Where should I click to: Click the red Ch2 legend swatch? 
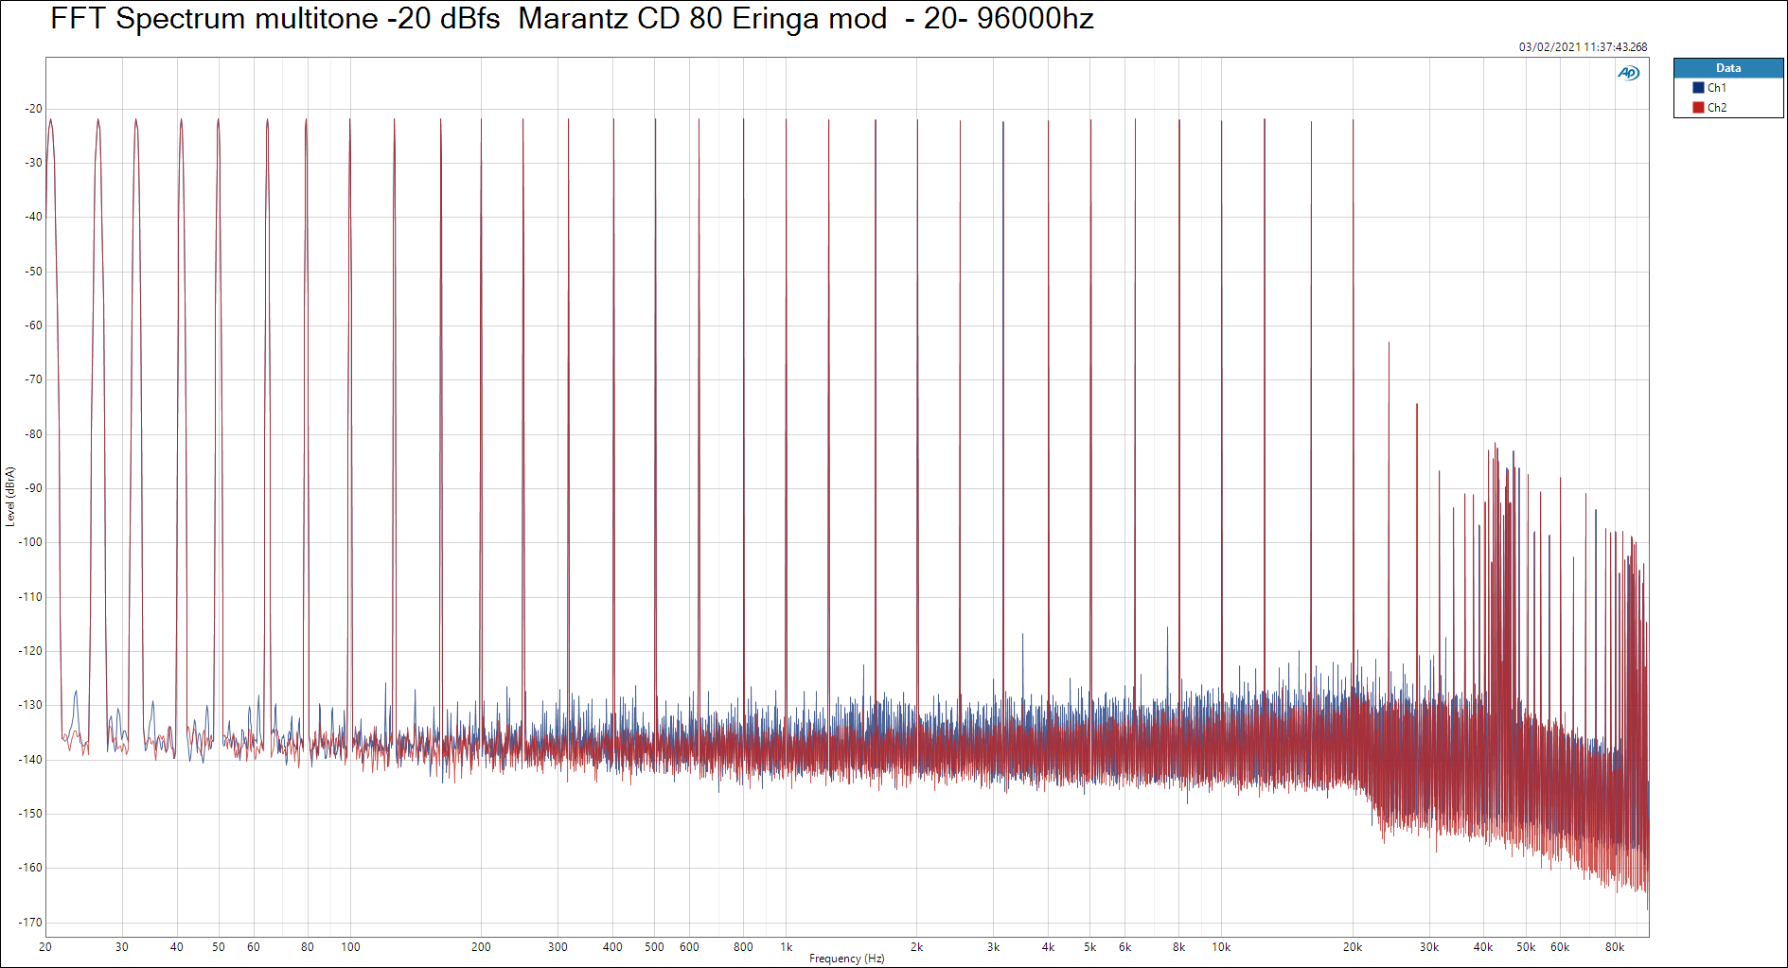click(1698, 108)
